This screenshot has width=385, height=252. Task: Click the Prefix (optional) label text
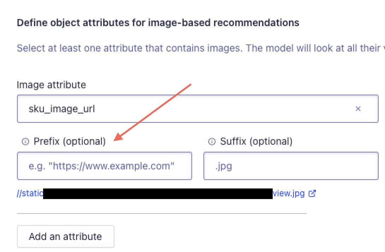click(x=70, y=141)
